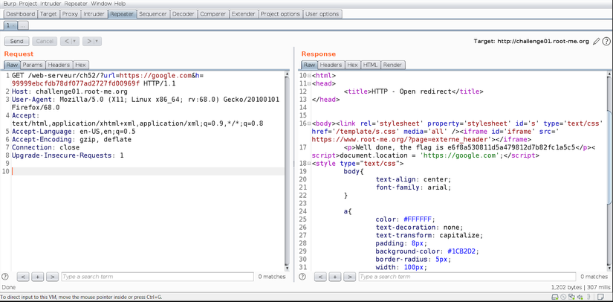This screenshot has width=613, height=302.
Task: Open the Burp menu
Action: tap(10, 4)
